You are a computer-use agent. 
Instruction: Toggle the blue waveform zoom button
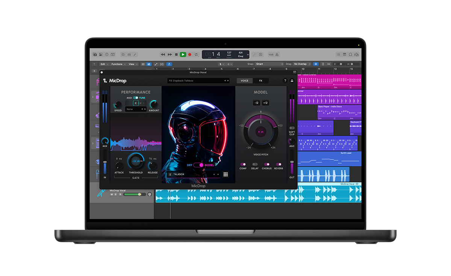[316, 64]
